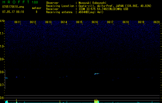
Task: Click the Receiver field label
Action: pyautogui.click(x=52, y=9)
